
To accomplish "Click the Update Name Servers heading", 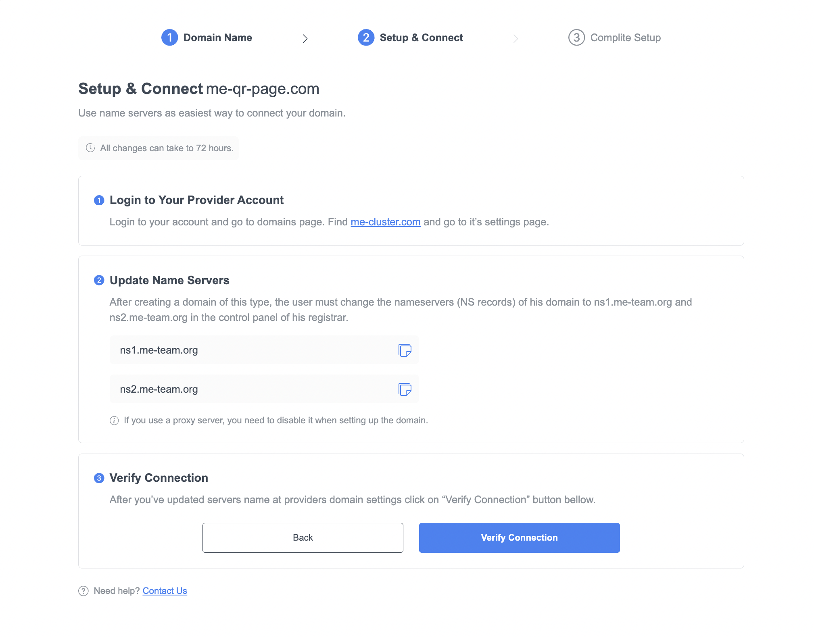I will 169,280.
